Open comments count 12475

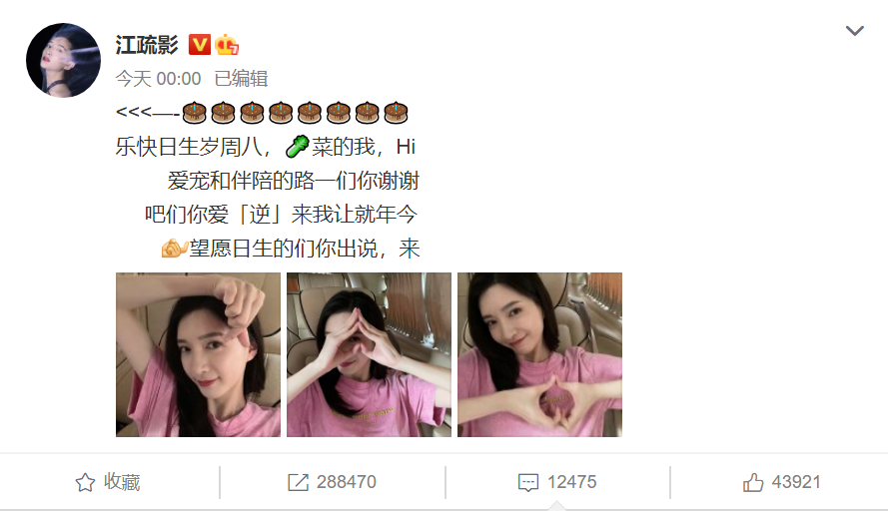tap(571, 482)
